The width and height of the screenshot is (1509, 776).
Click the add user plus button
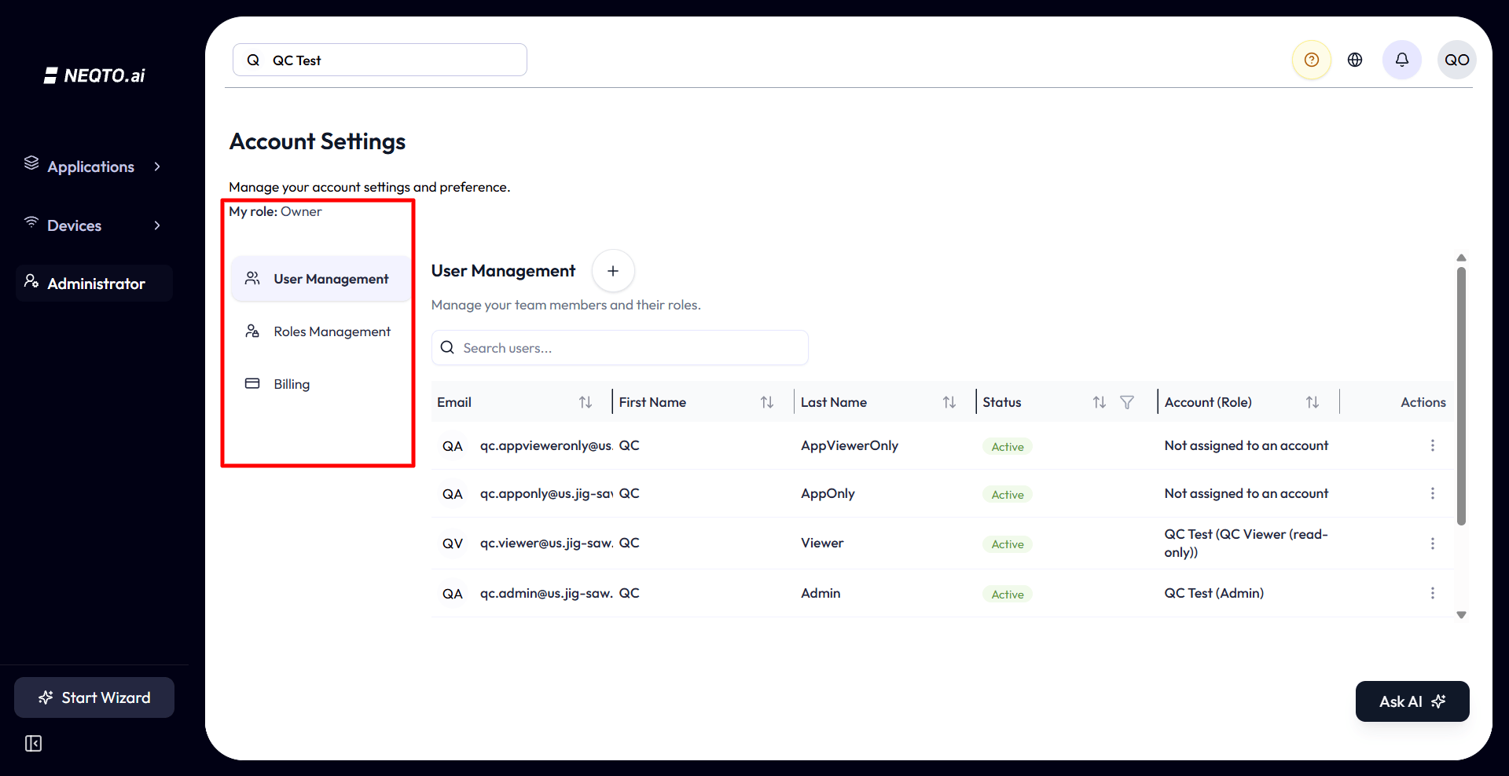(613, 271)
